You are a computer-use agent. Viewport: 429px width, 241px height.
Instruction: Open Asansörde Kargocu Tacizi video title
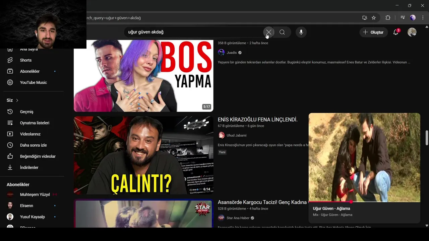[262, 202]
